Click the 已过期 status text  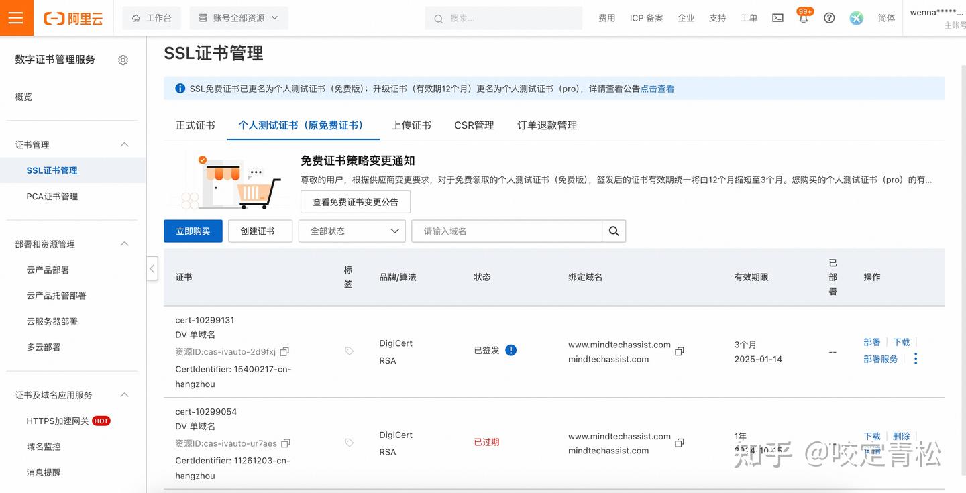(486, 442)
